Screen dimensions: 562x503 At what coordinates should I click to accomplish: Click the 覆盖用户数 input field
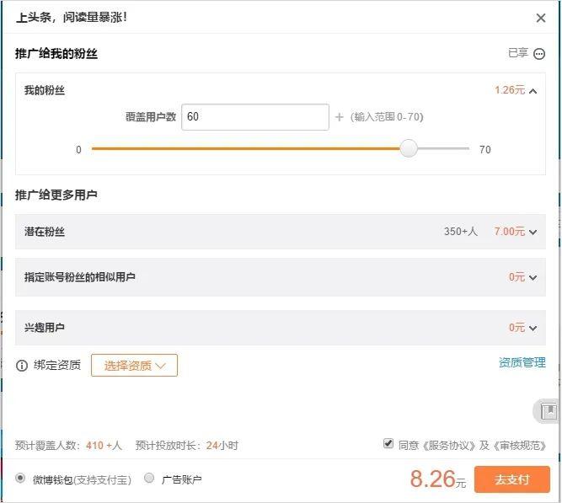[255, 117]
